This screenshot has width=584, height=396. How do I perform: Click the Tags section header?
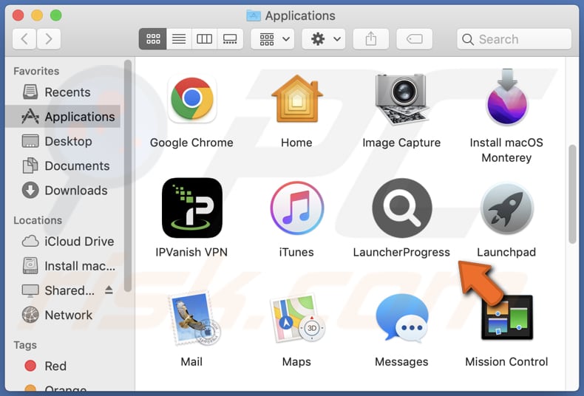25,345
